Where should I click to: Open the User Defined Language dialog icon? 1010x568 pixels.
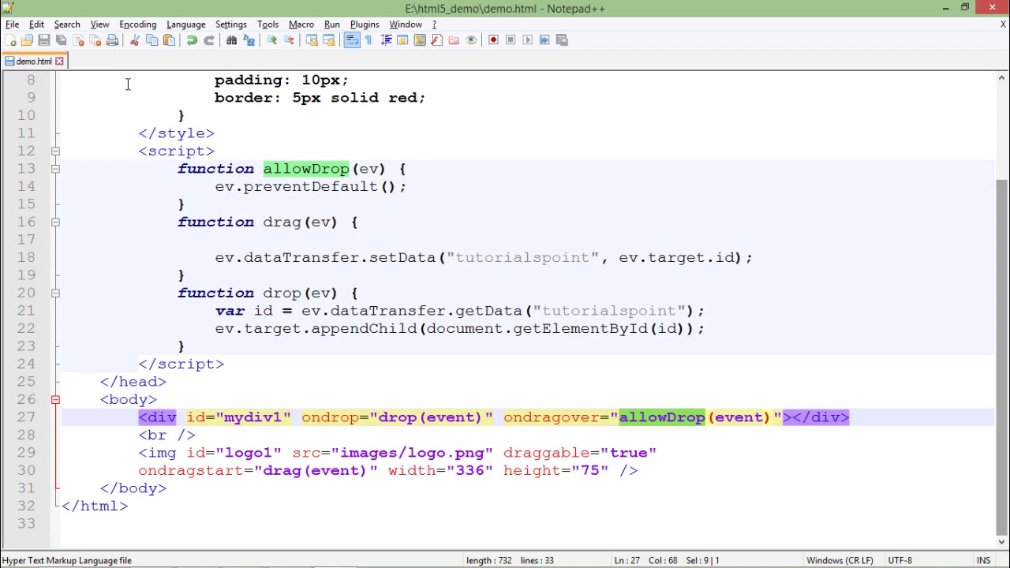pyautogui.click(x=402, y=40)
